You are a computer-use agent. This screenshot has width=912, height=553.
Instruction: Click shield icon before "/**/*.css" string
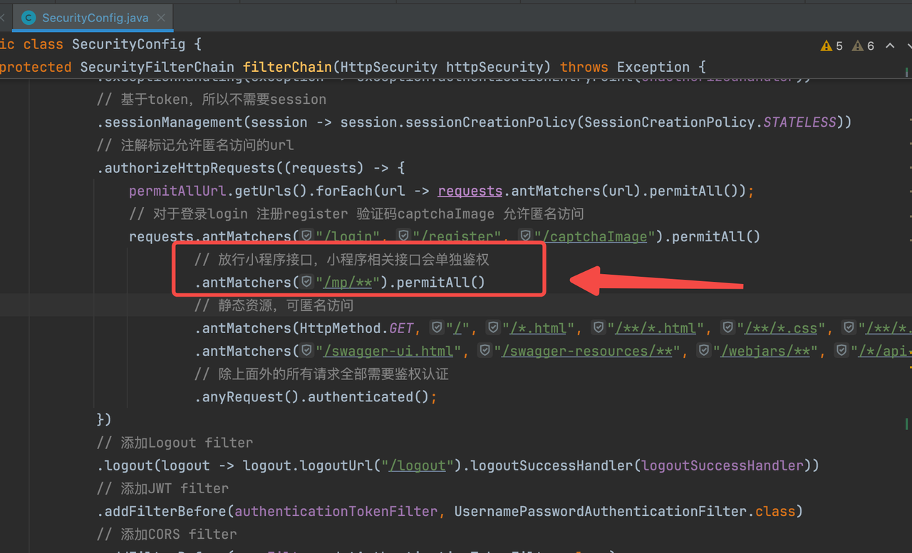(728, 328)
